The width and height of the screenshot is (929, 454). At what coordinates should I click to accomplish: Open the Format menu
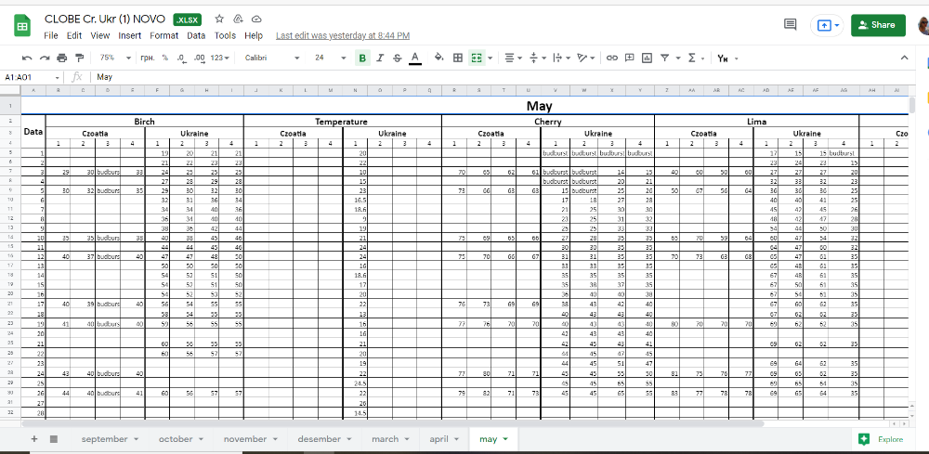pos(164,35)
